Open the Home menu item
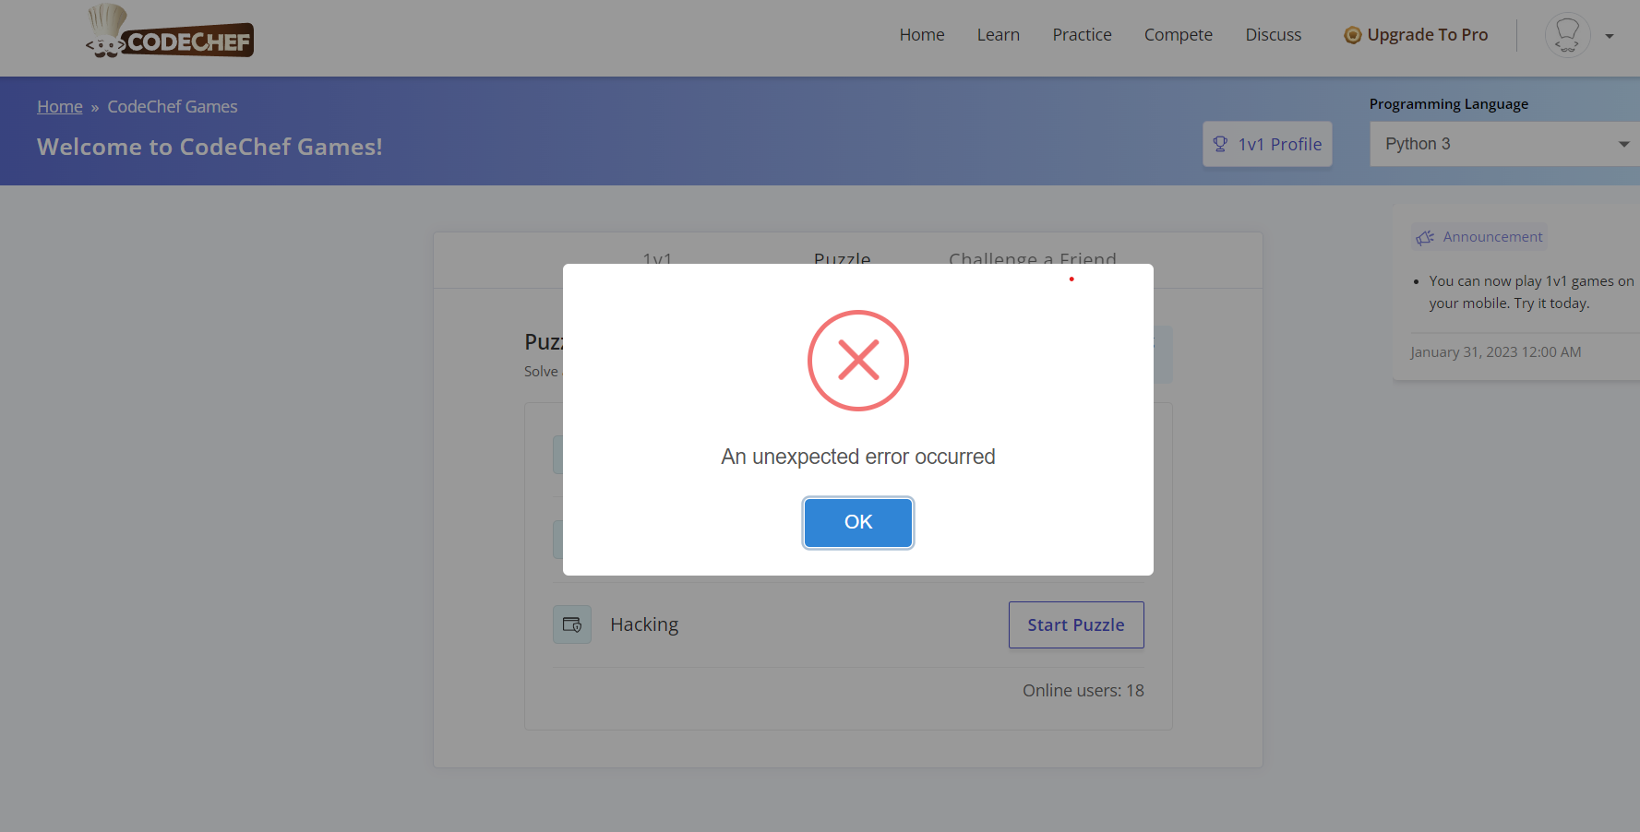This screenshot has width=1640, height=832. click(x=922, y=35)
